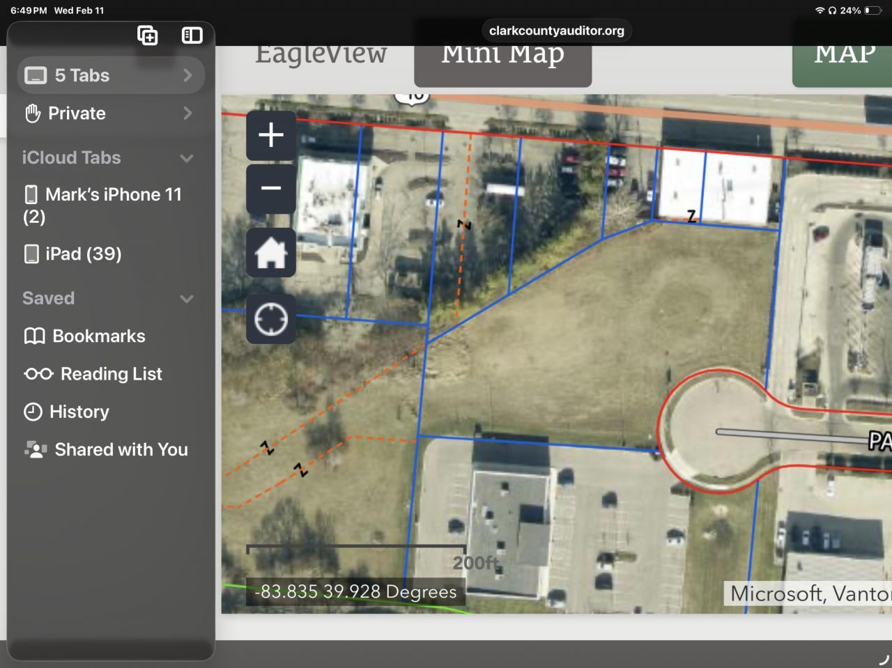Image resolution: width=892 pixels, height=668 pixels.
Task: Expand the 5 Tabs group chevron
Action: [187, 75]
